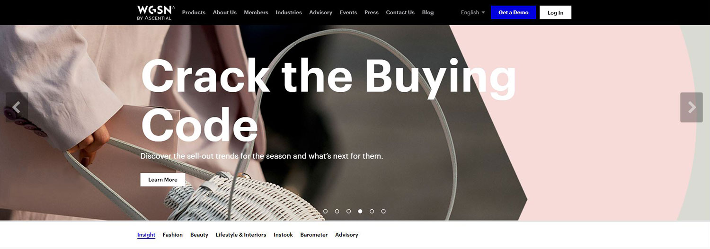The height and width of the screenshot is (249, 710).
Task: Open the Blog link in navigation
Action: [x=428, y=12]
